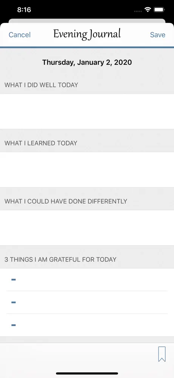
Task: Tap the What I Could Have Done Differently header
Action: point(66,201)
